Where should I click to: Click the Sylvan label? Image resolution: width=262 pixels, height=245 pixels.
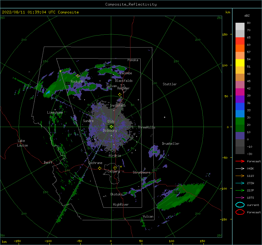point(111,86)
